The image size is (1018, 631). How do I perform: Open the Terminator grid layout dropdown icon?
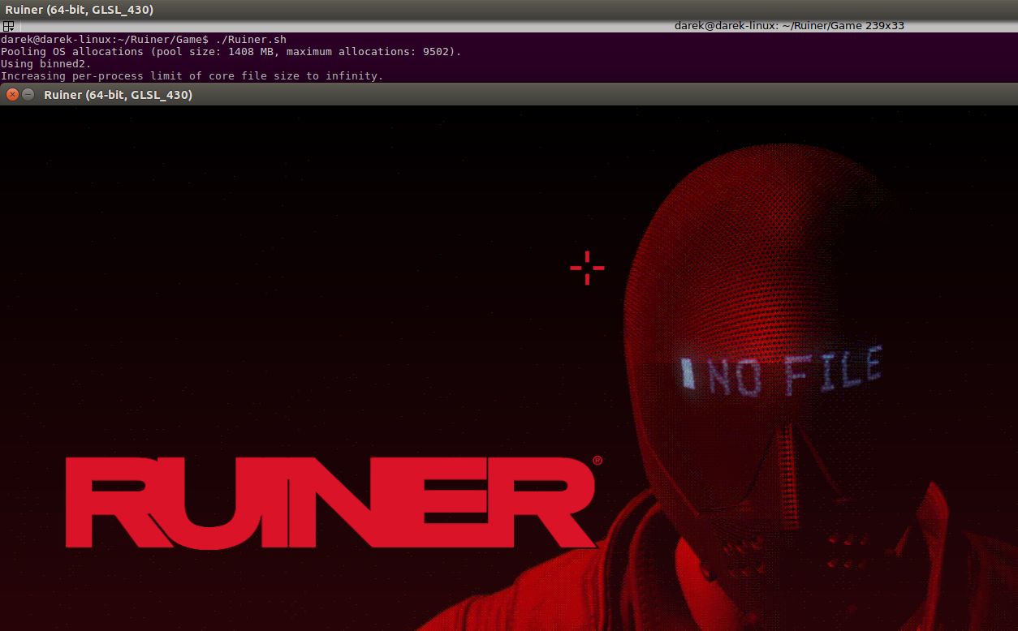8,26
